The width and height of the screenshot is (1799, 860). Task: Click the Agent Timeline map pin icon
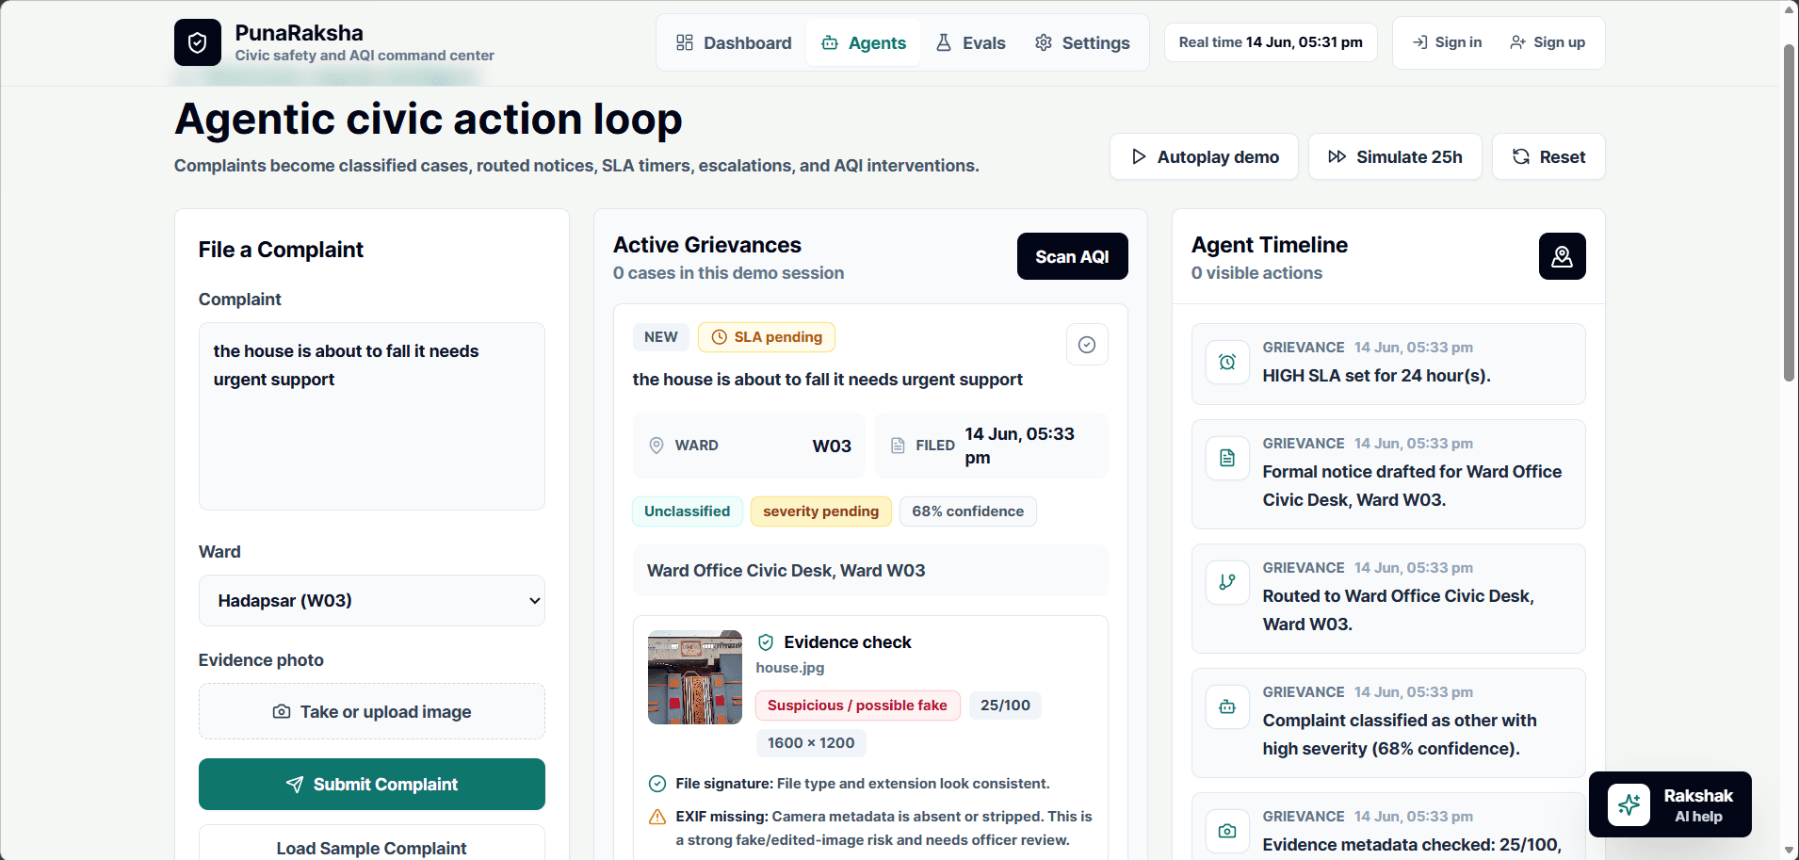click(x=1562, y=256)
